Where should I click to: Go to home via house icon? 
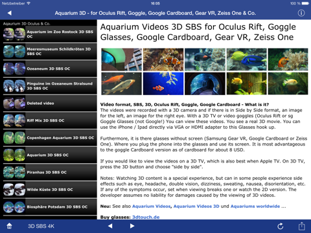point(9,226)
